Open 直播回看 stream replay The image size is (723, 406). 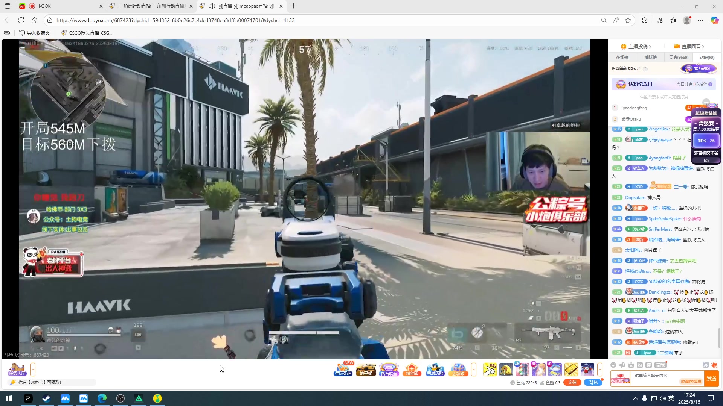point(689,47)
